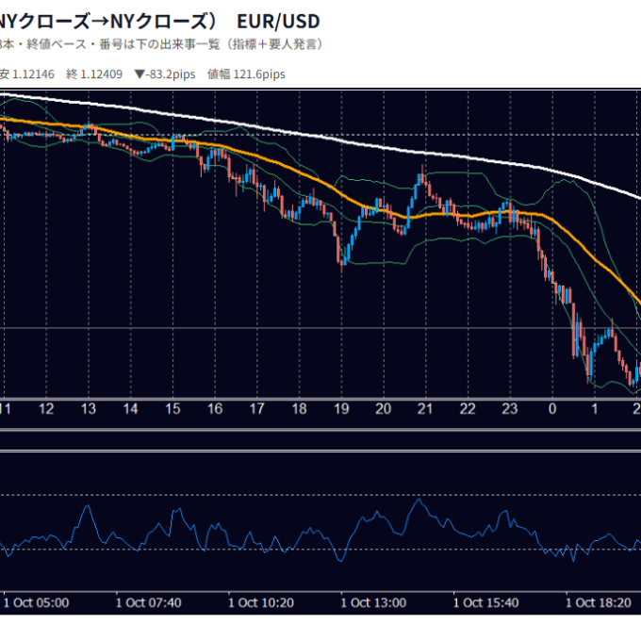Click the 1 Oct 18:20 date label

point(599,602)
